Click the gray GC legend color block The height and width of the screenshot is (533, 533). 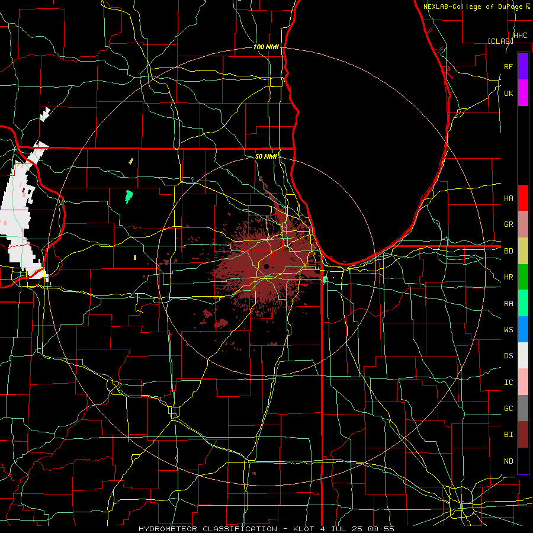coord(523,408)
